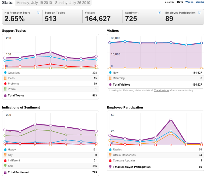Switch view to Months
This screenshot has width=207, height=176.
point(200,2)
